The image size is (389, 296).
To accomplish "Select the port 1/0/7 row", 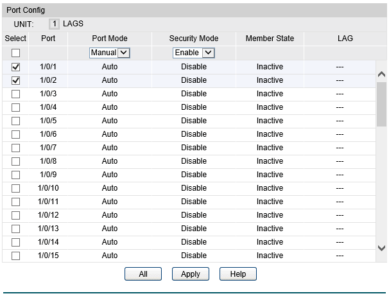I will click(189, 148).
